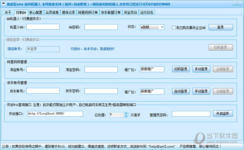Click 阿里妈妈 注销登录 button
The height and width of the screenshot is (150, 244).
pyautogui.click(x=223, y=69)
